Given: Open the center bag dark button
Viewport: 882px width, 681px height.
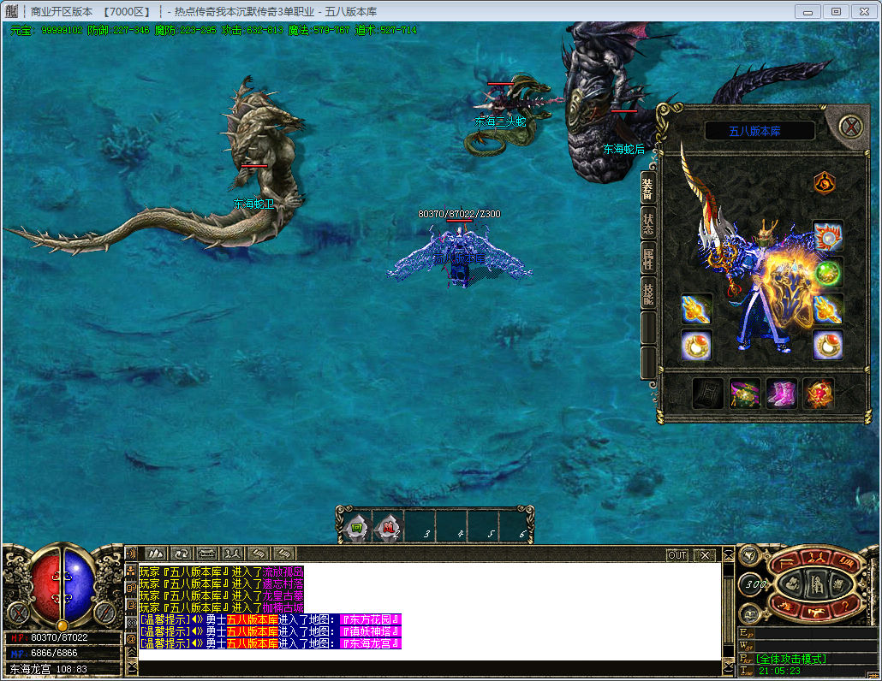Looking at the screenshot, I should pos(816,584).
